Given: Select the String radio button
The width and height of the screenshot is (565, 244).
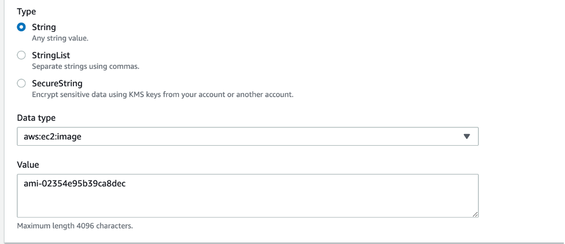Looking at the screenshot, I should (21, 27).
